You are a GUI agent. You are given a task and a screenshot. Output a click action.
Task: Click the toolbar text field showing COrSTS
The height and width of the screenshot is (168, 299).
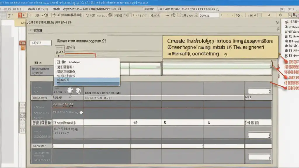(209, 15)
